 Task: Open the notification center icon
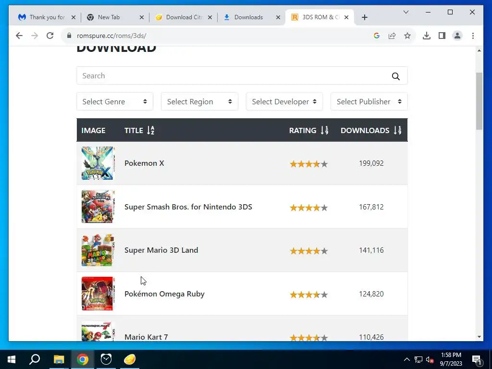click(477, 359)
